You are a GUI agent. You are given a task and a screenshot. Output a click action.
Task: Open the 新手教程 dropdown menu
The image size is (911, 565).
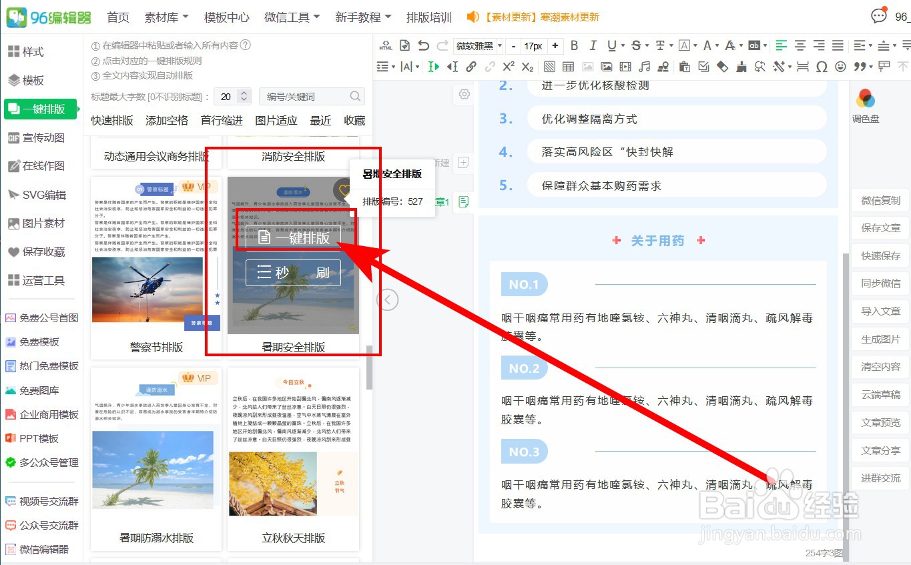(x=363, y=17)
